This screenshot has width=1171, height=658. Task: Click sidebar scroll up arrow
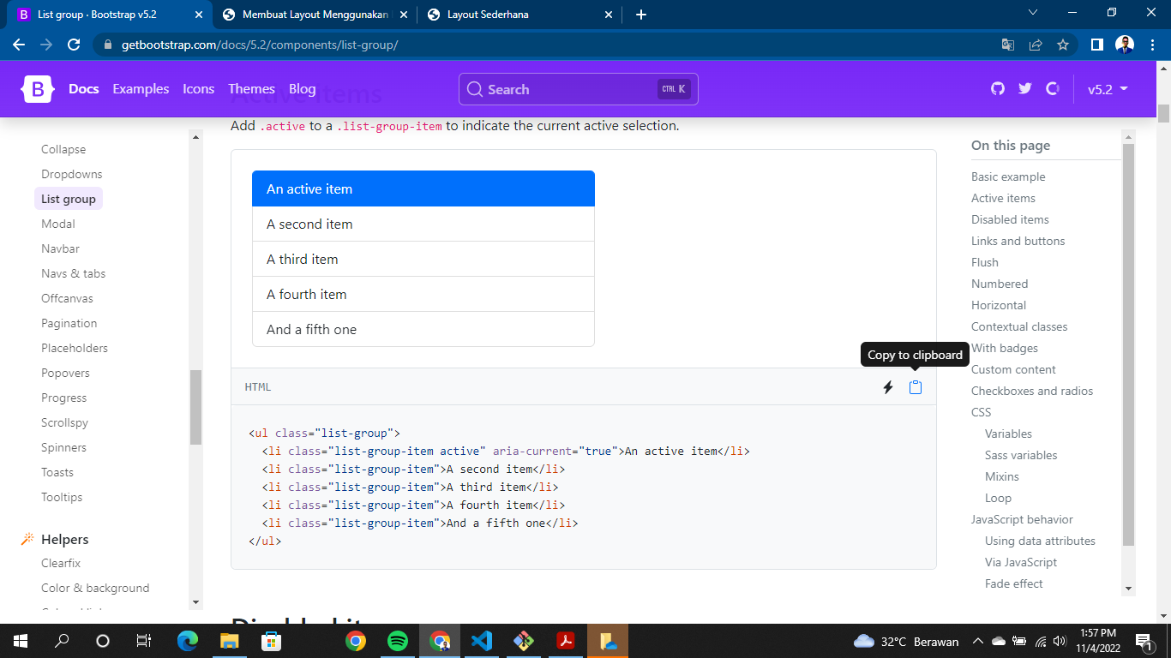pyautogui.click(x=195, y=137)
